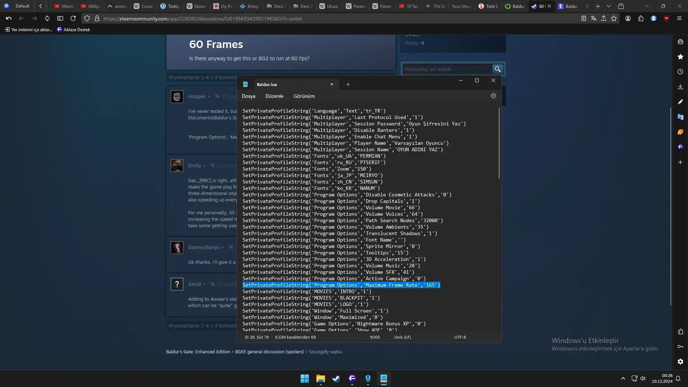688x387 pixels.
Task: Share the page using share icon
Action: [x=604, y=18]
